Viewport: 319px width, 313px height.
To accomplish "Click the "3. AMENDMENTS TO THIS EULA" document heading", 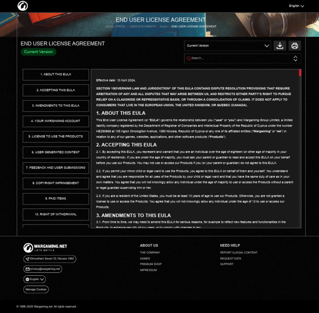I will tap(133, 215).
